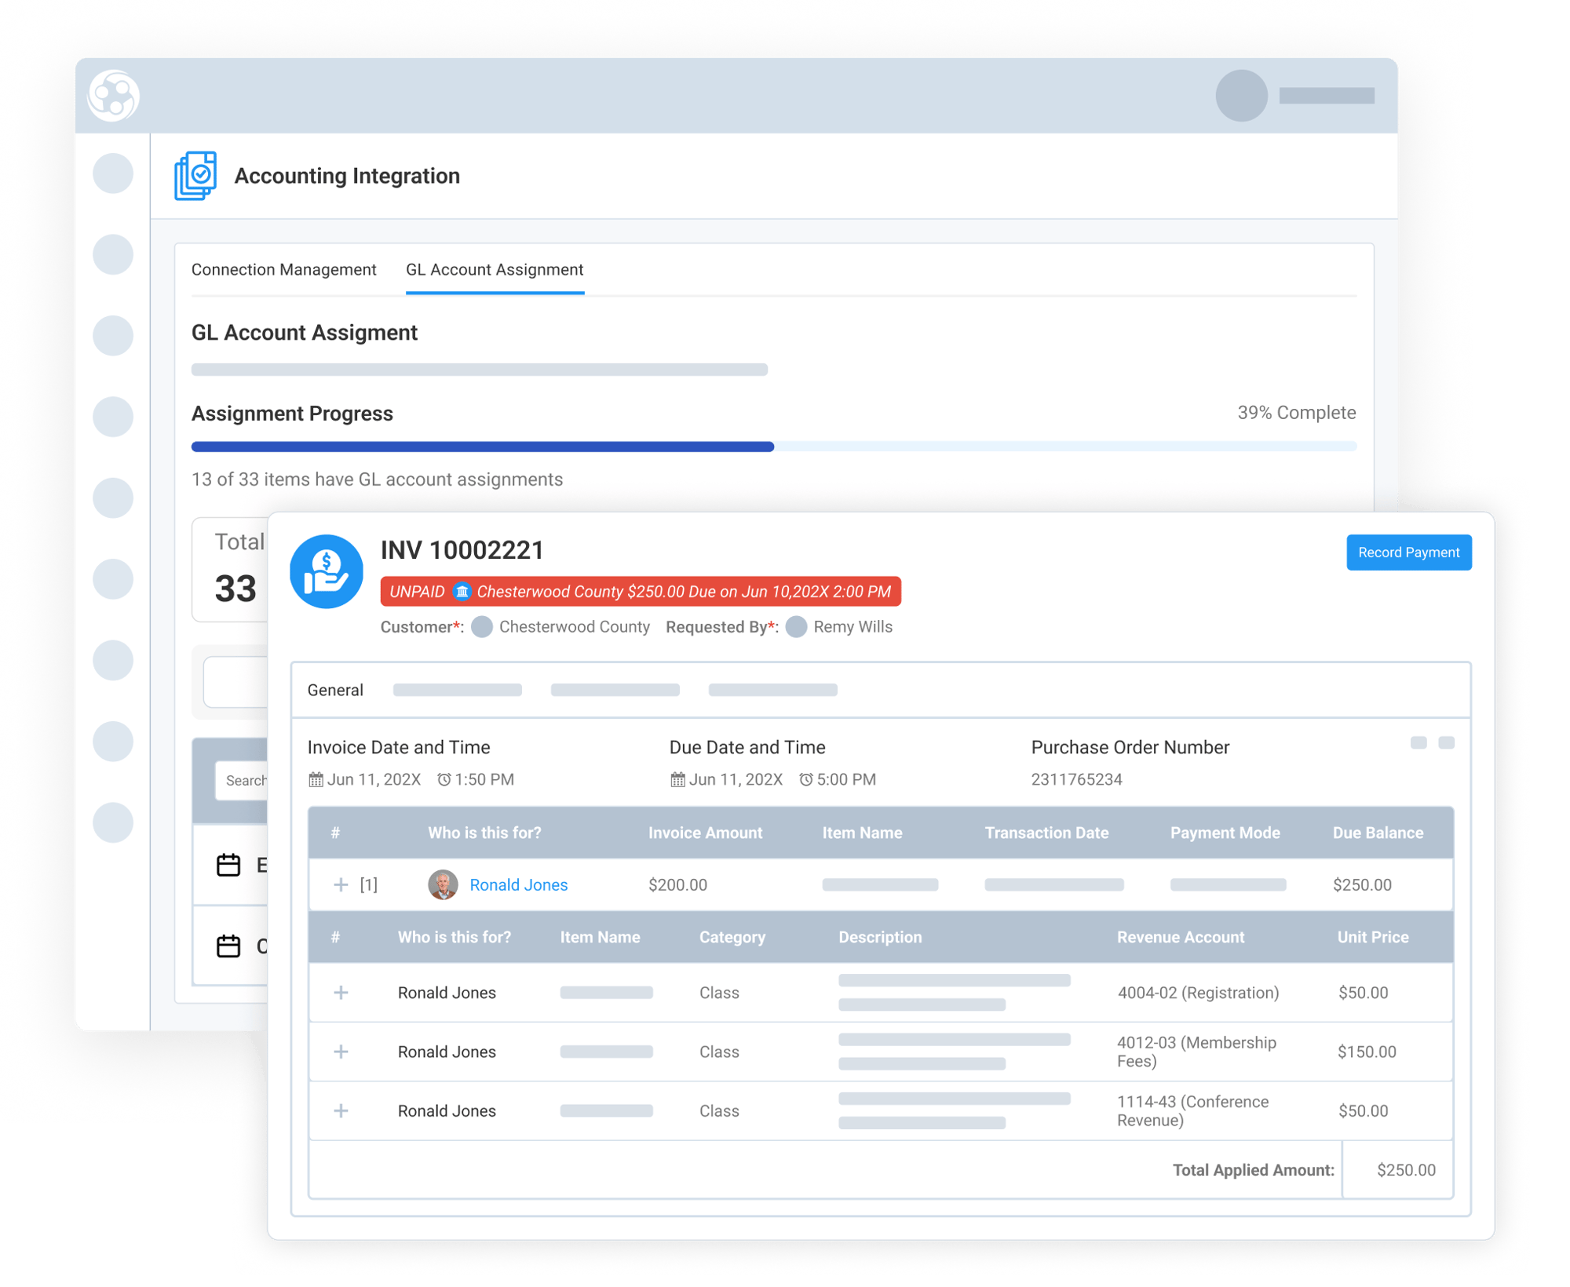Click the 39% Complete label

coord(1297,413)
